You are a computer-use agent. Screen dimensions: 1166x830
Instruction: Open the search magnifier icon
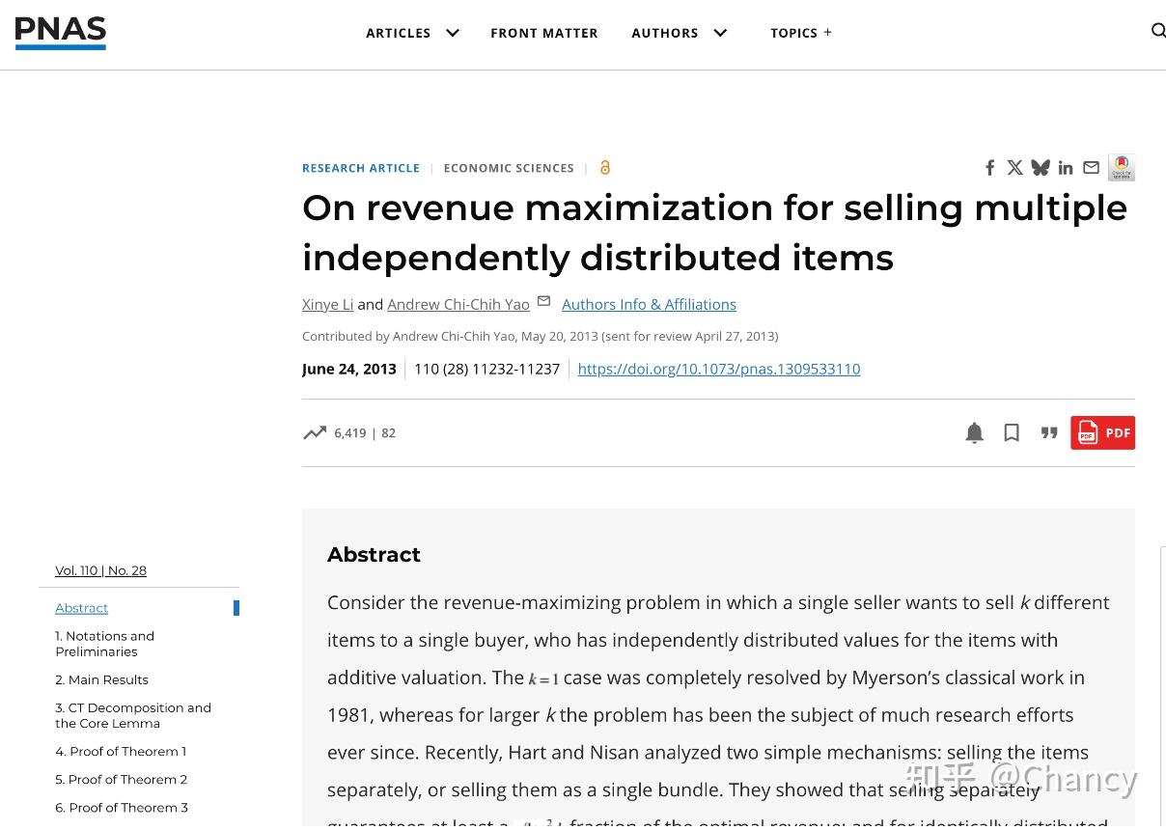coord(1158,31)
